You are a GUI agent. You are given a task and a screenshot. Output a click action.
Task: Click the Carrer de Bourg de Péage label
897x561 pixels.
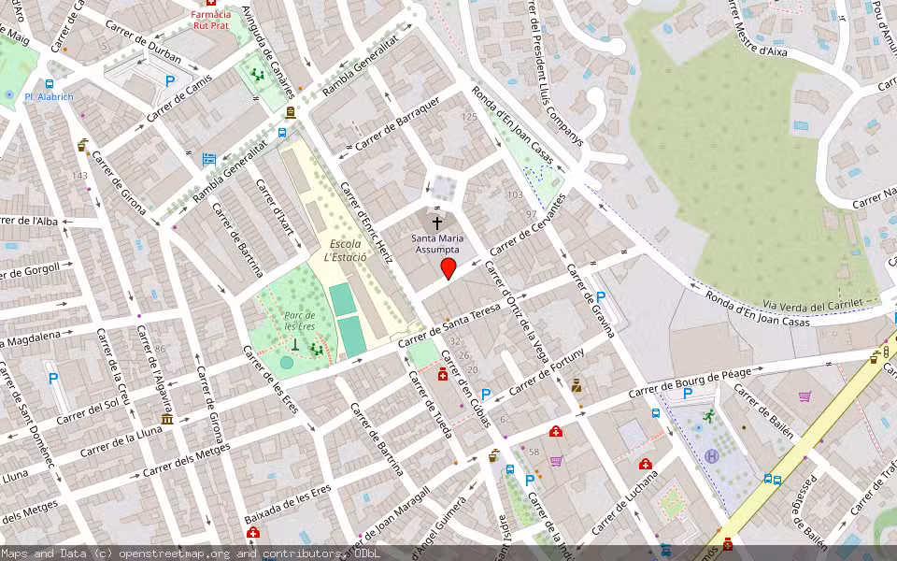coord(690,383)
